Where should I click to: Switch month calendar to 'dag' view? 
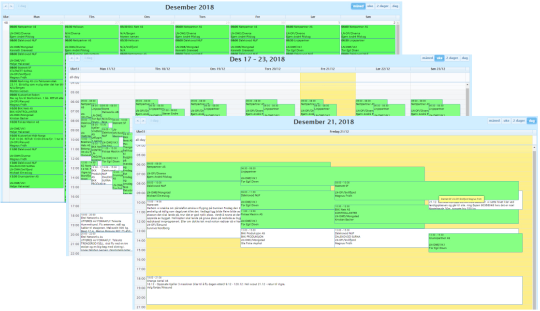[x=395, y=6]
